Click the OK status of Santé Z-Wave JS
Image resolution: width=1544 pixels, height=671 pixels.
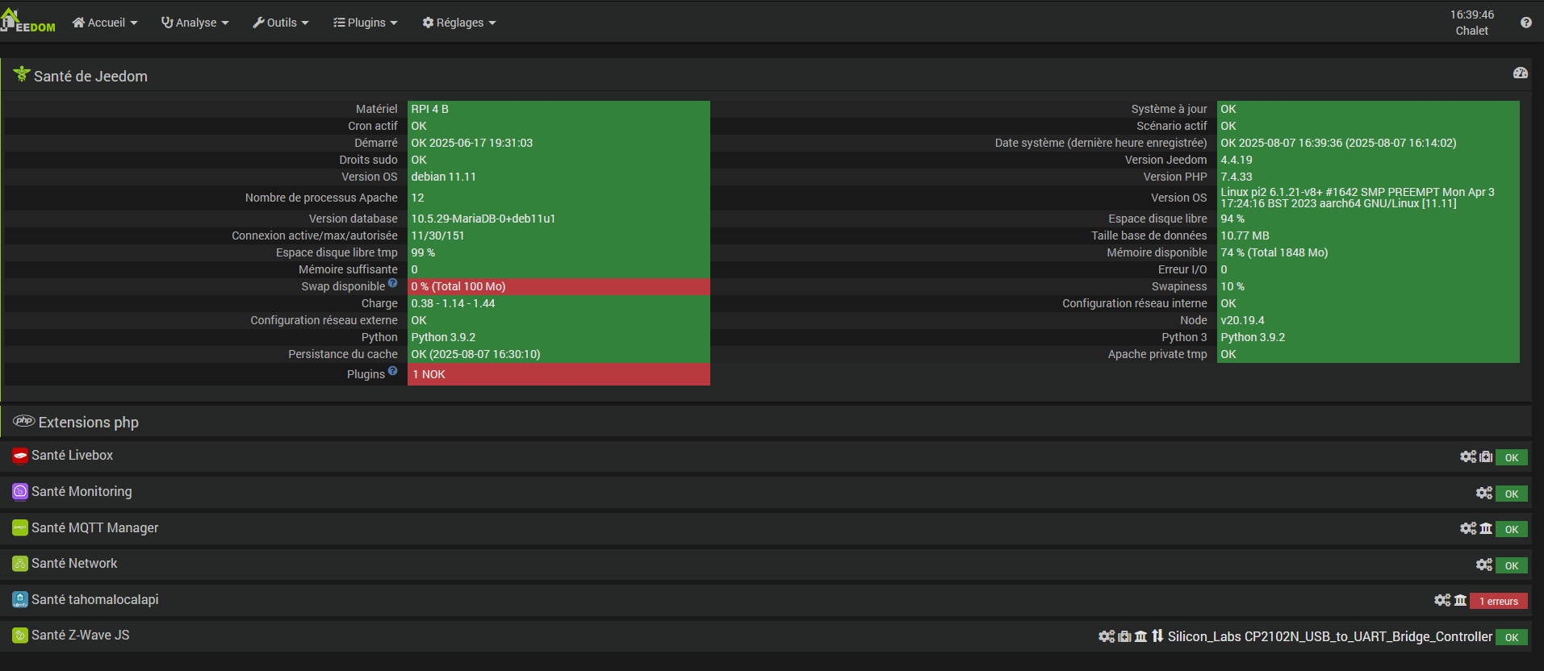[x=1511, y=637]
